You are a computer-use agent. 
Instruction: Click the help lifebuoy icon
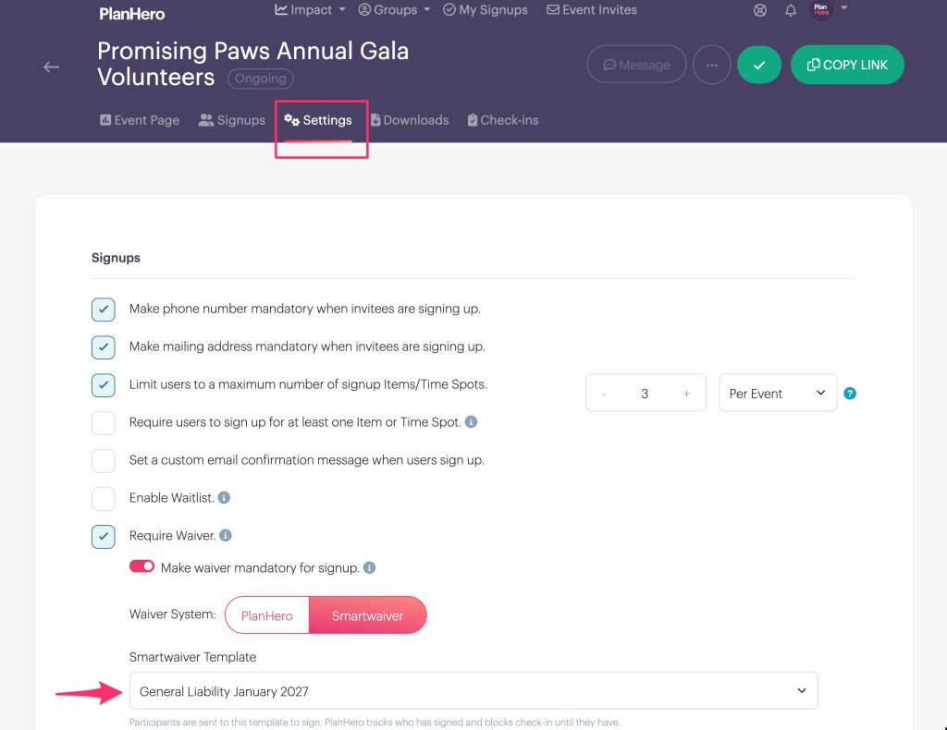point(760,10)
